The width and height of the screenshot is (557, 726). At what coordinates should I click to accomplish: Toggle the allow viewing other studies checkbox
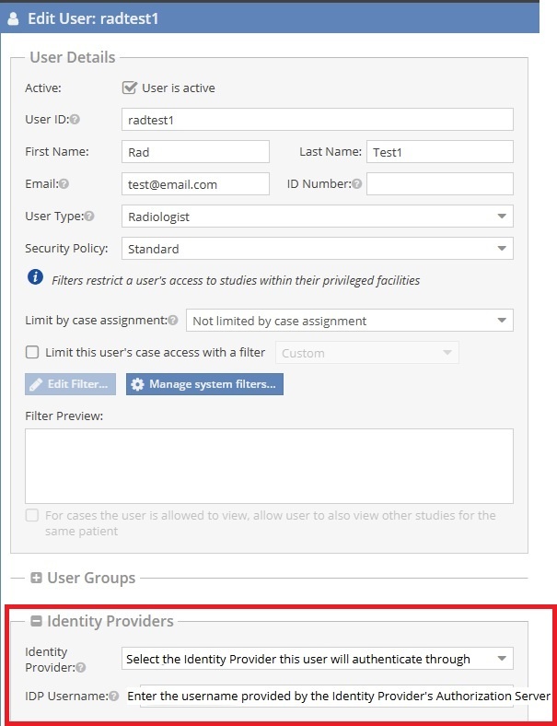tap(32, 515)
